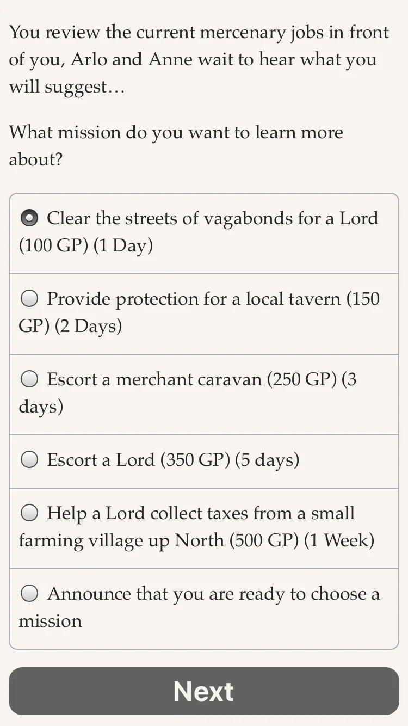Tap the '(2 Days)' duration text
The width and height of the screenshot is (408, 726).
click(89, 326)
